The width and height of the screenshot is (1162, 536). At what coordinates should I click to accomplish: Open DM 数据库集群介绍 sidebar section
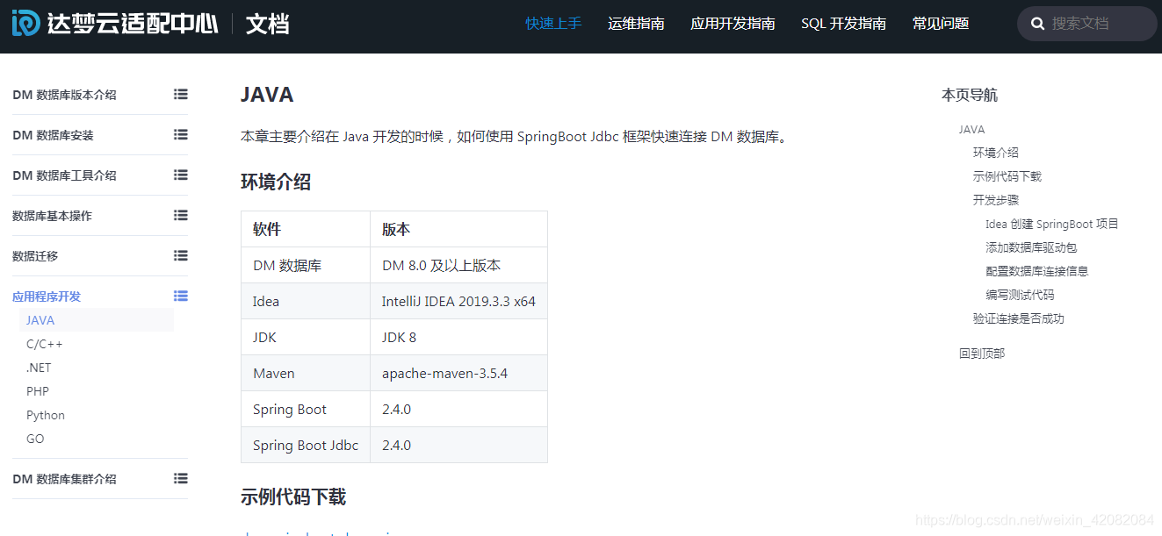tap(64, 479)
